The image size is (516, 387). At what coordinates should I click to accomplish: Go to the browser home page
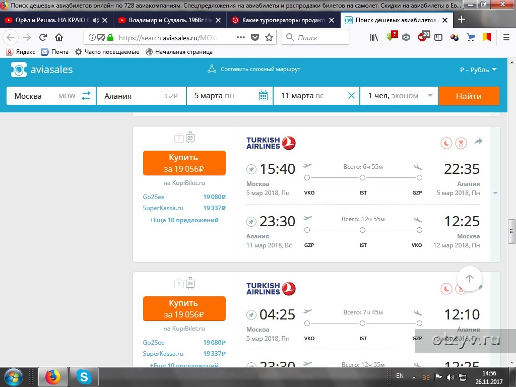(x=59, y=37)
